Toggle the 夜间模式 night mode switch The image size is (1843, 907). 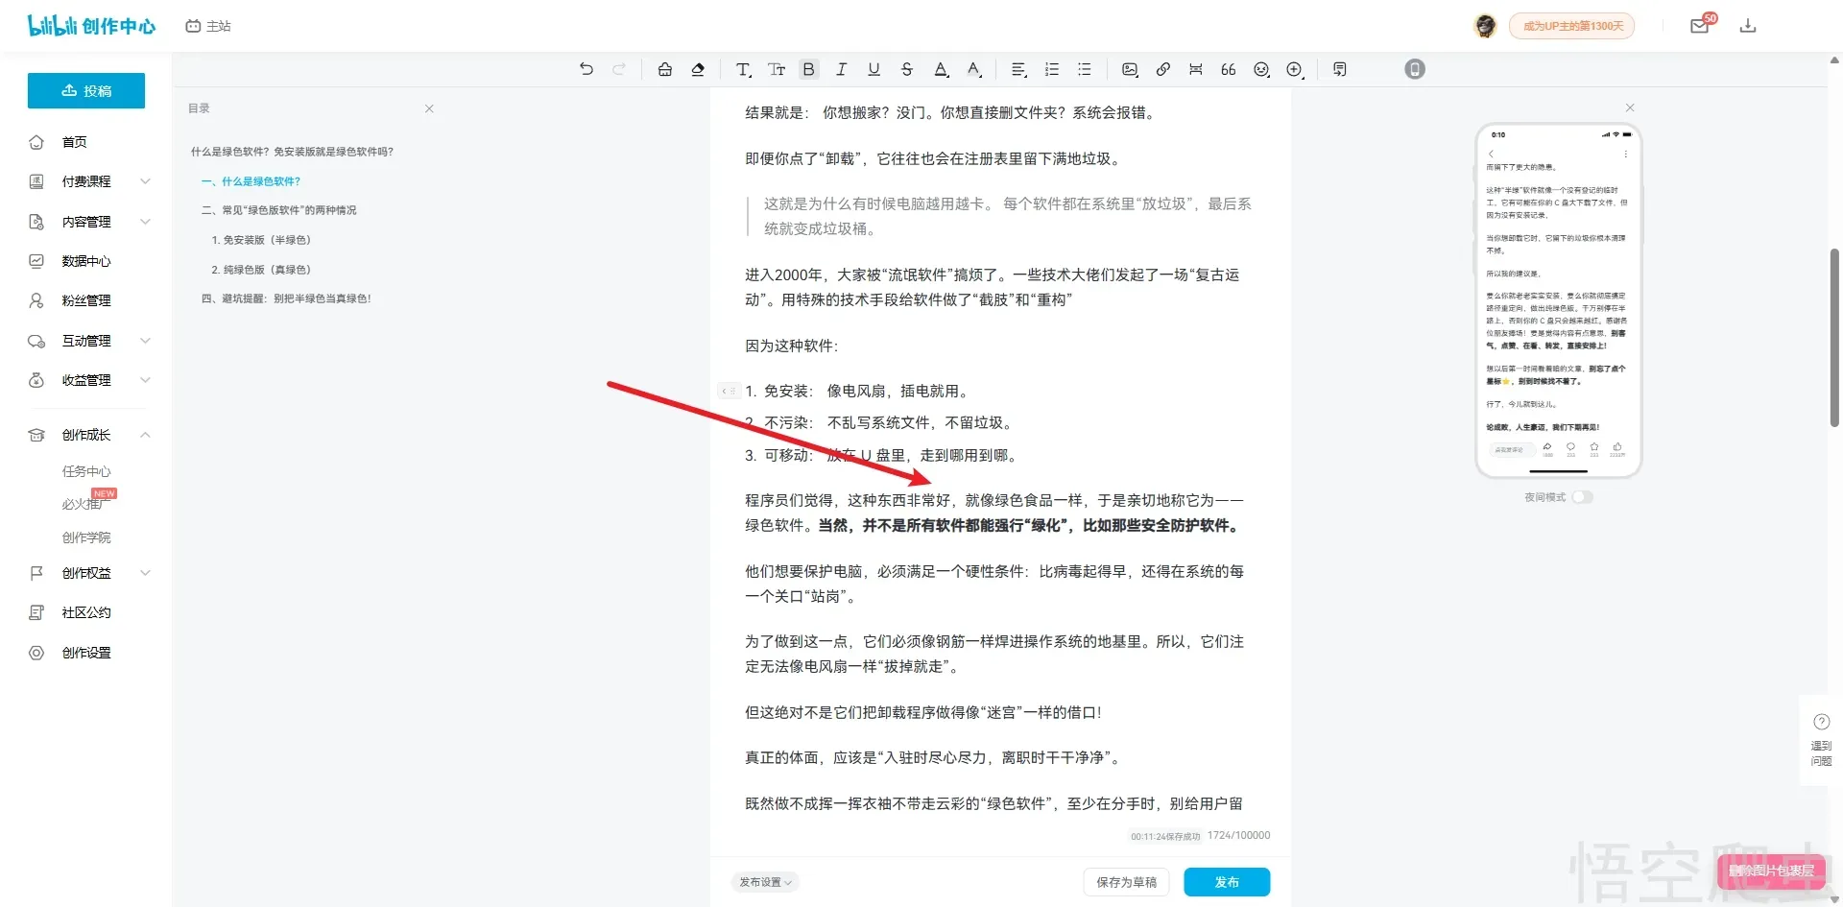point(1582,497)
